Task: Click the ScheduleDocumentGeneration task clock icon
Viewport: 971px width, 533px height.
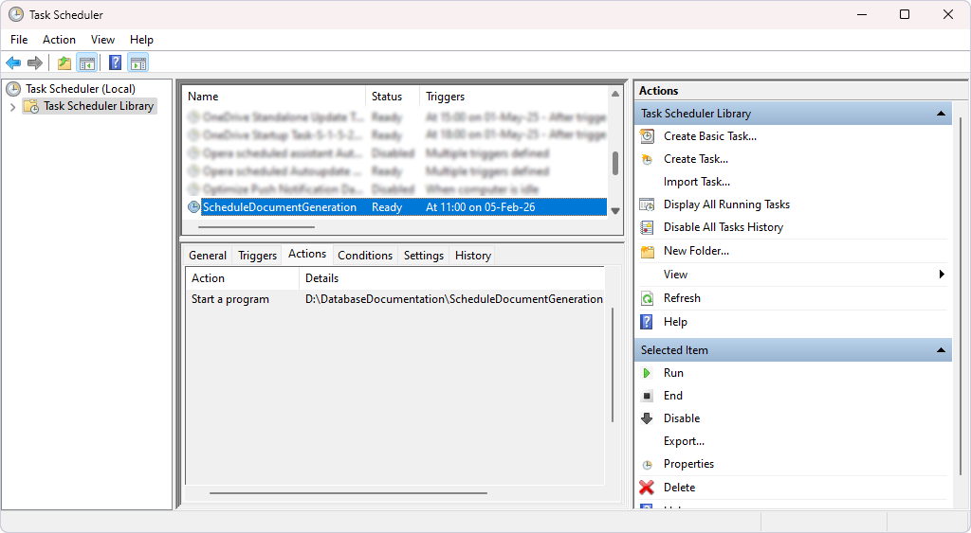Action: 193,207
